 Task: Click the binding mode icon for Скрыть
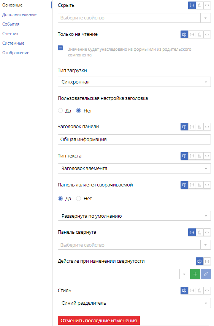(x=192, y=5)
